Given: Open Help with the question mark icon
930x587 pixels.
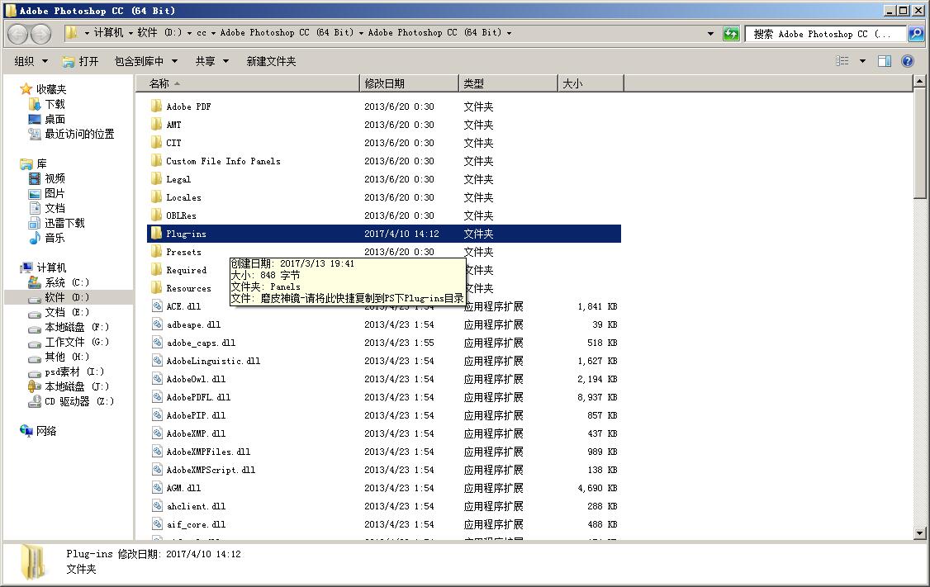Looking at the screenshot, I should 908,61.
